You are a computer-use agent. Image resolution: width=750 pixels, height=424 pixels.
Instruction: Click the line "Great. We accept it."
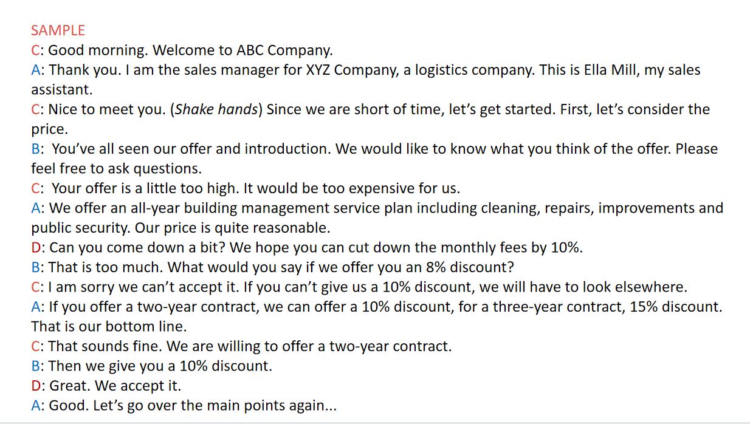(x=115, y=386)
